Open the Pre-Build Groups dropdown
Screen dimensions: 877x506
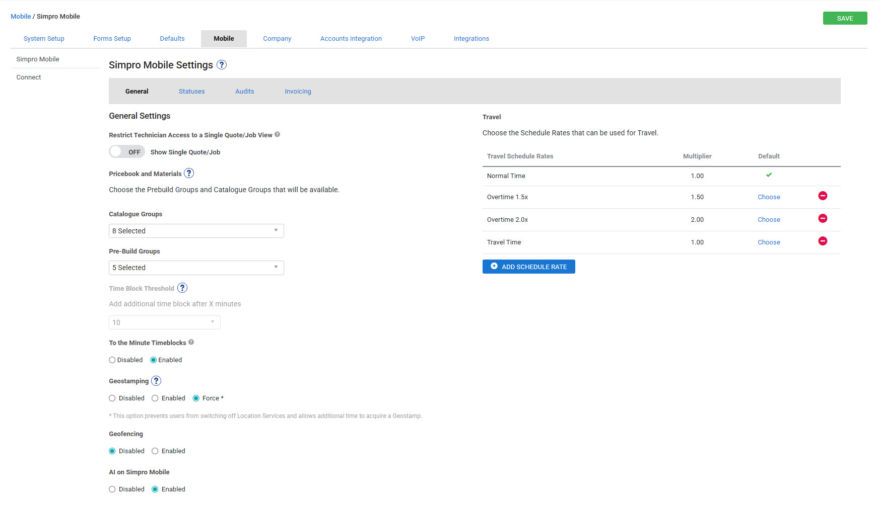tap(196, 268)
